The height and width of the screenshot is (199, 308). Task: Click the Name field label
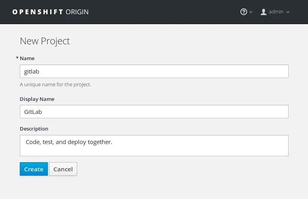[x=27, y=58]
